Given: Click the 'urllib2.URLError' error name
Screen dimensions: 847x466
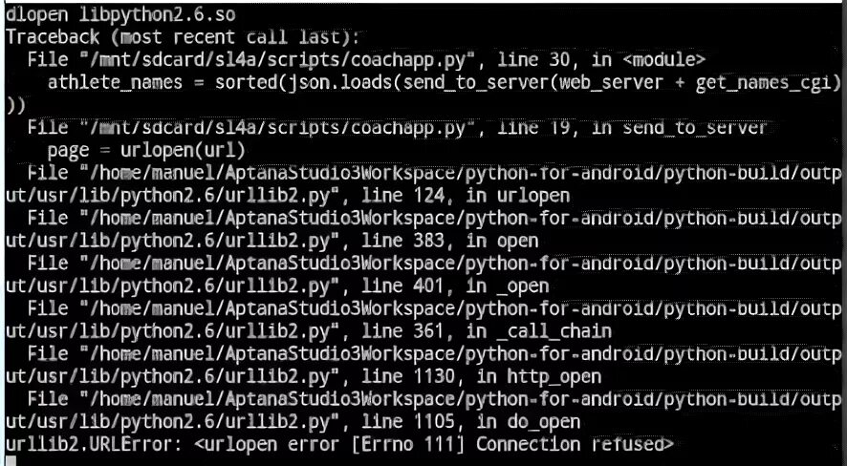Looking at the screenshot, I should click(x=94, y=444).
